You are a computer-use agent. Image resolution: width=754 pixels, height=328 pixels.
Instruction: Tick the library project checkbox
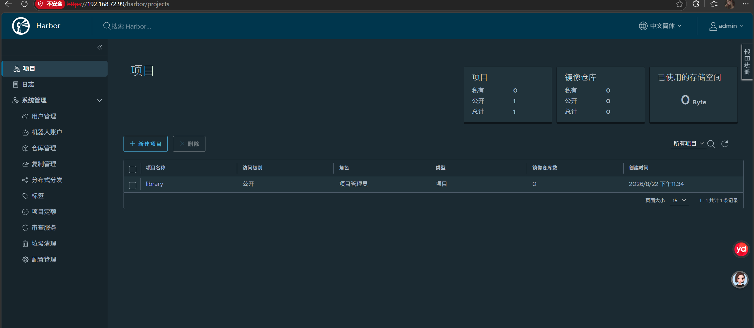pyautogui.click(x=133, y=185)
